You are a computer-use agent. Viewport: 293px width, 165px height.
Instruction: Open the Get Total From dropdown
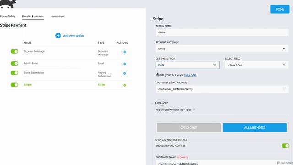point(187,65)
